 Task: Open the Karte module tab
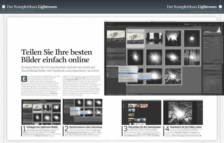pos(200,24)
